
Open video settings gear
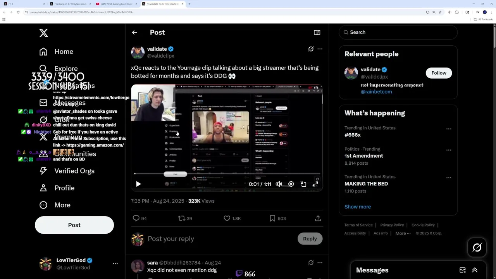tap(291, 184)
